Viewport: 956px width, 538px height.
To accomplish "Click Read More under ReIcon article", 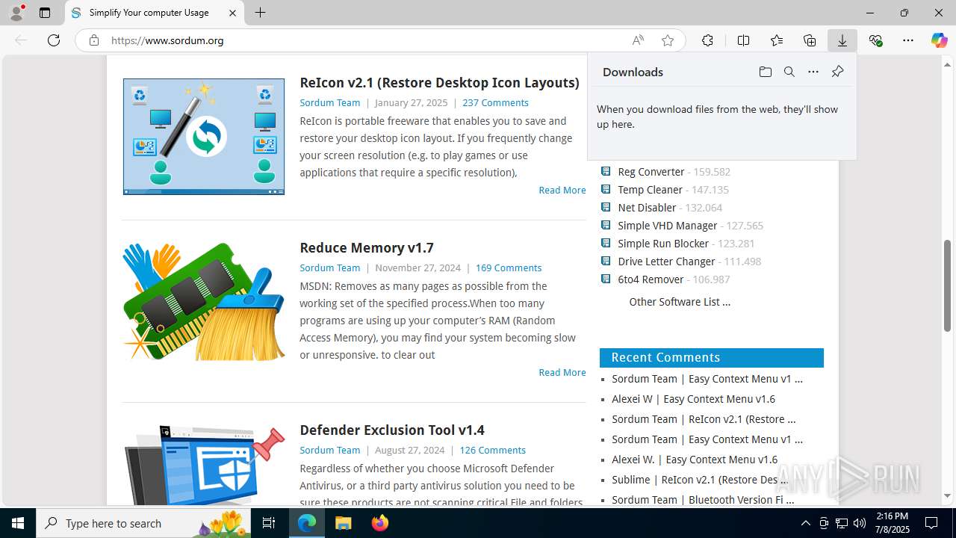I will (x=562, y=190).
